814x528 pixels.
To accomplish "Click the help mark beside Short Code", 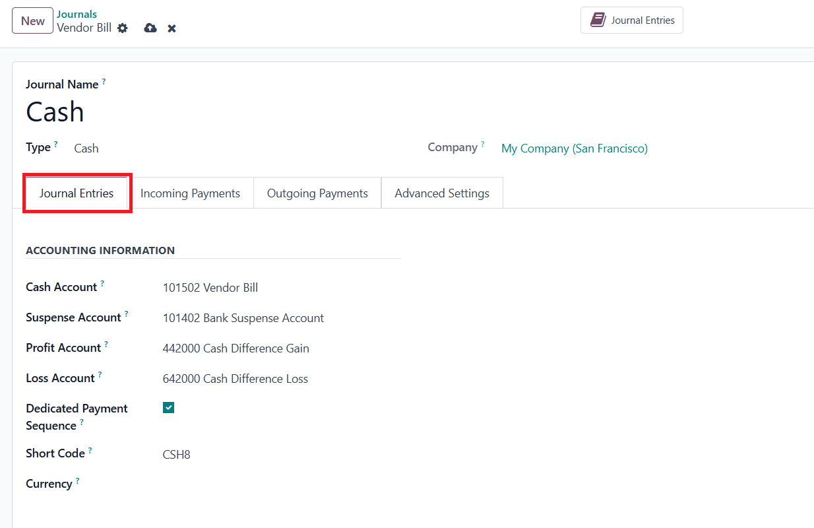I will [90, 450].
